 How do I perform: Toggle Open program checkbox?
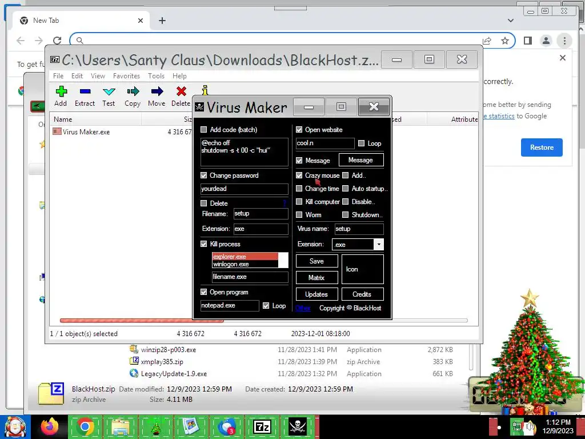coord(204,292)
